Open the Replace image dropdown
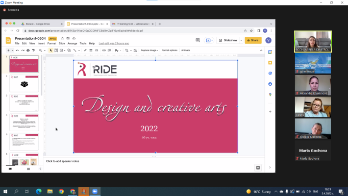348x196 pixels. [150, 51]
